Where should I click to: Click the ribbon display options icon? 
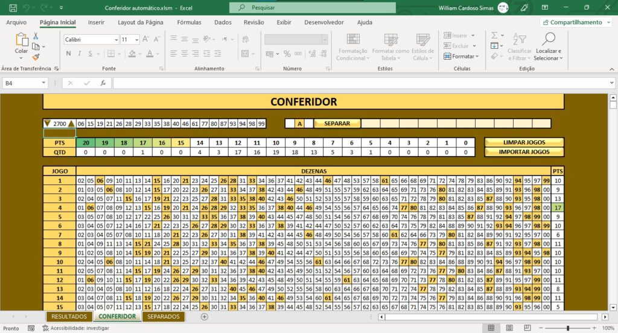(x=545, y=7)
